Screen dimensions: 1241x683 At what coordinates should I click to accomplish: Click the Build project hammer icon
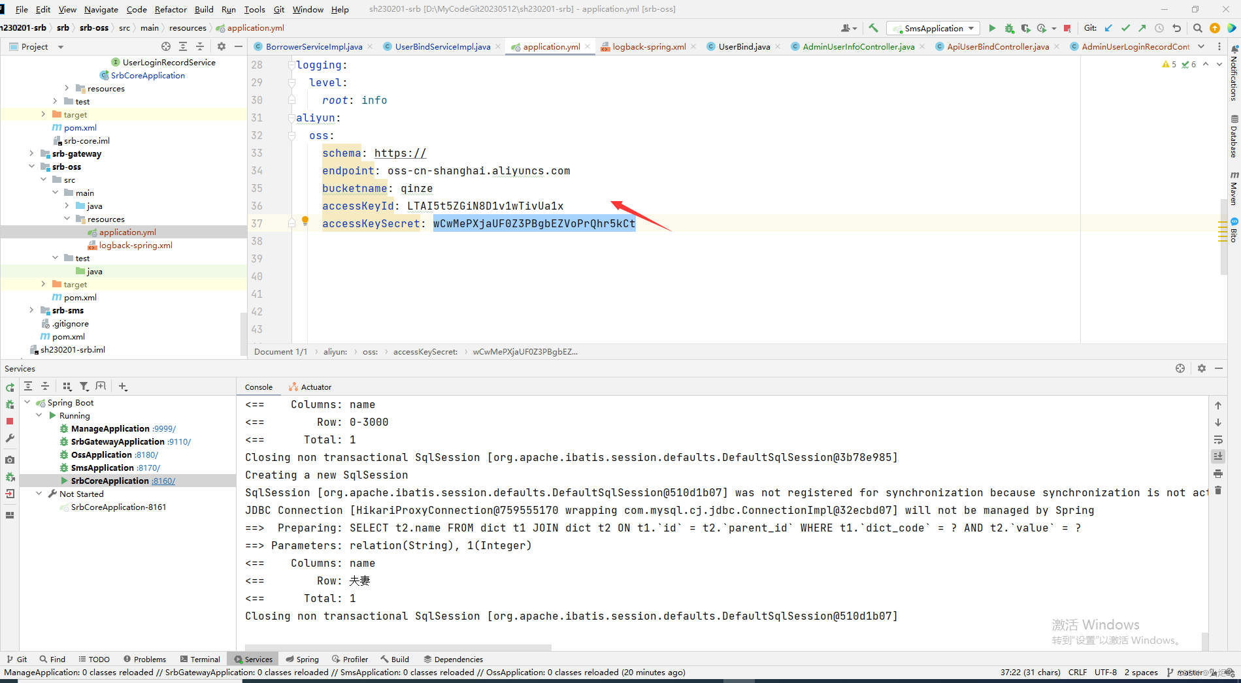point(873,28)
